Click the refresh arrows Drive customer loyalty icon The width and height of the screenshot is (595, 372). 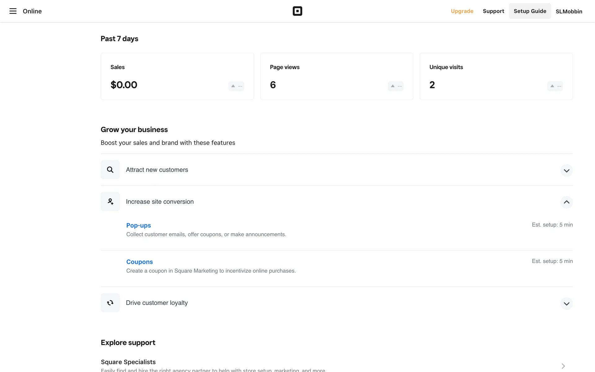[x=110, y=303]
